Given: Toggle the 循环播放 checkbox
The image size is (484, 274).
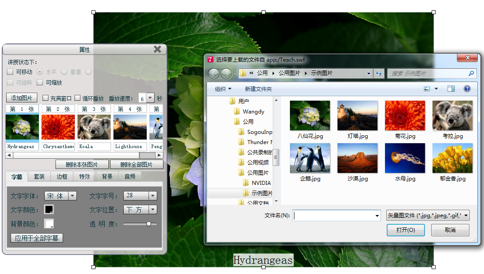Looking at the screenshot, I should [x=78, y=98].
